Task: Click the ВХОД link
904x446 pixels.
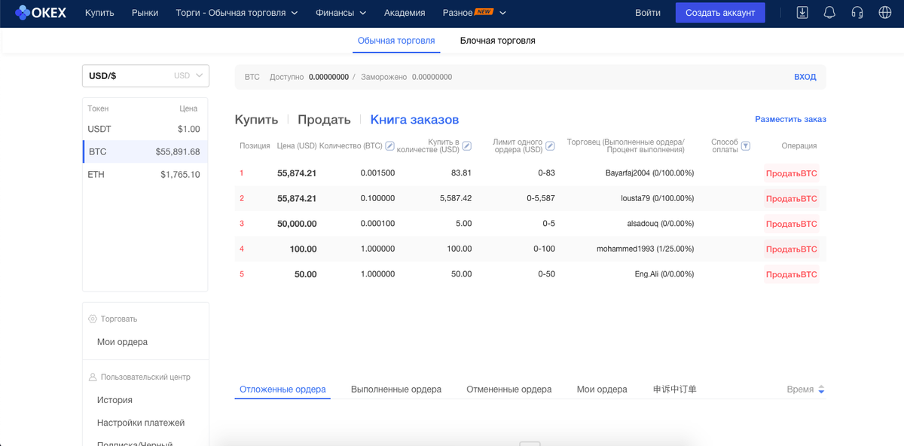Action: (805, 77)
